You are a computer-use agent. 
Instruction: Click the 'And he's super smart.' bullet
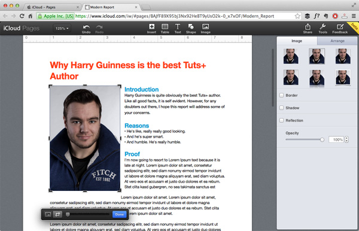(144, 136)
